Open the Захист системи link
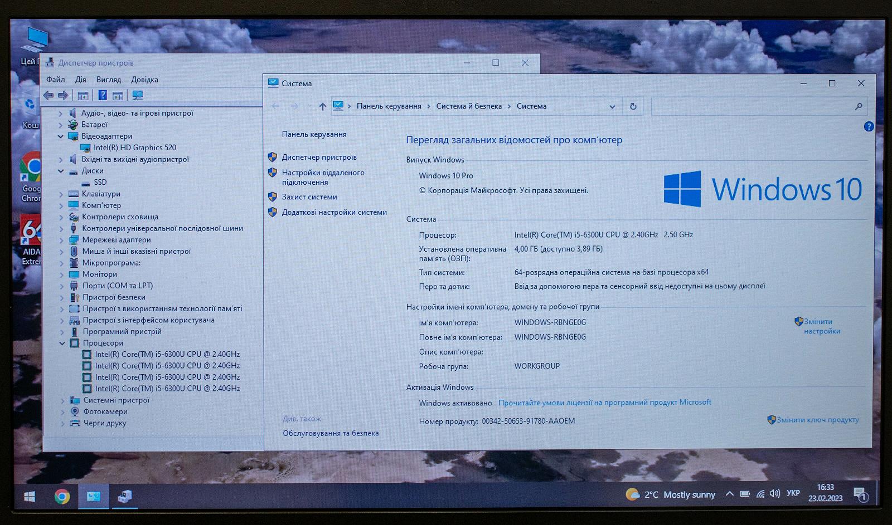This screenshot has width=892, height=525. pyautogui.click(x=309, y=197)
